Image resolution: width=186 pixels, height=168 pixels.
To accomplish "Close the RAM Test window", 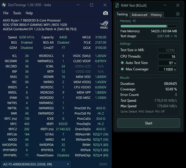I will [x=178, y=5].
